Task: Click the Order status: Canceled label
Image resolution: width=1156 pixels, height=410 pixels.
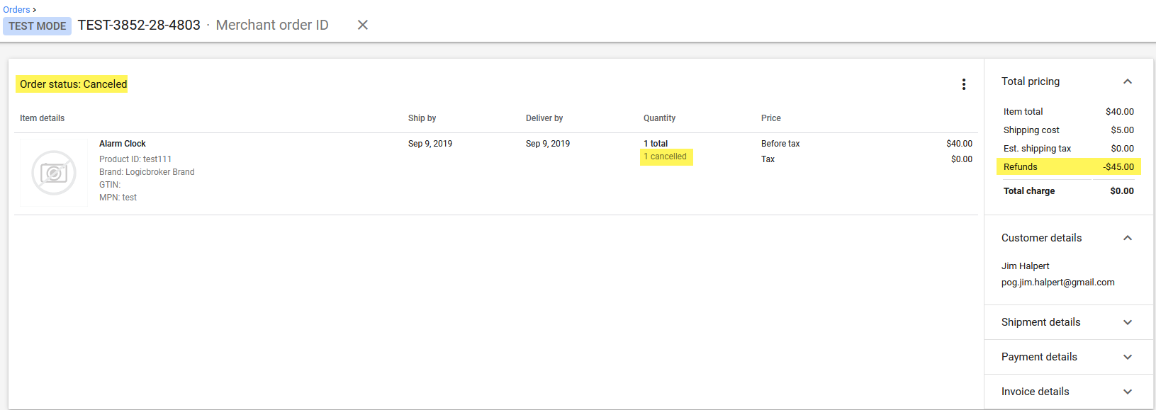Action: point(73,84)
